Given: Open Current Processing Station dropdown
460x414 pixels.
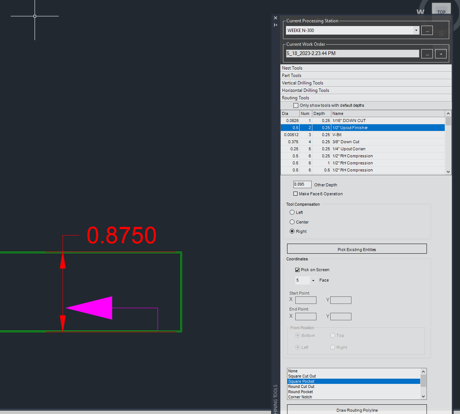Looking at the screenshot, I should tap(416, 31).
